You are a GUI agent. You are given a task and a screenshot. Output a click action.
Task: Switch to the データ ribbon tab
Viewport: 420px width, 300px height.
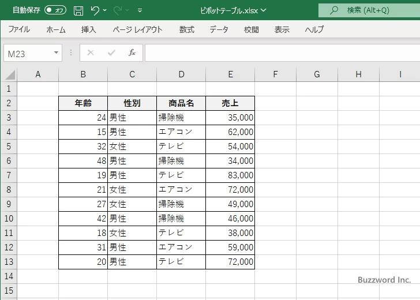click(219, 29)
